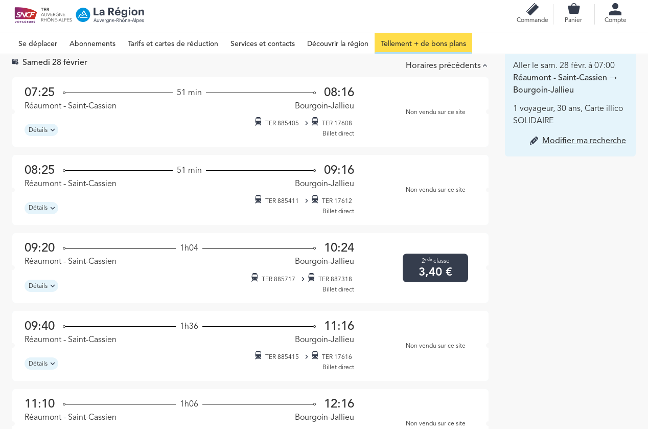Open the Découvrir la région menu
Screen dimensions: 648x429
pos(337,44)
